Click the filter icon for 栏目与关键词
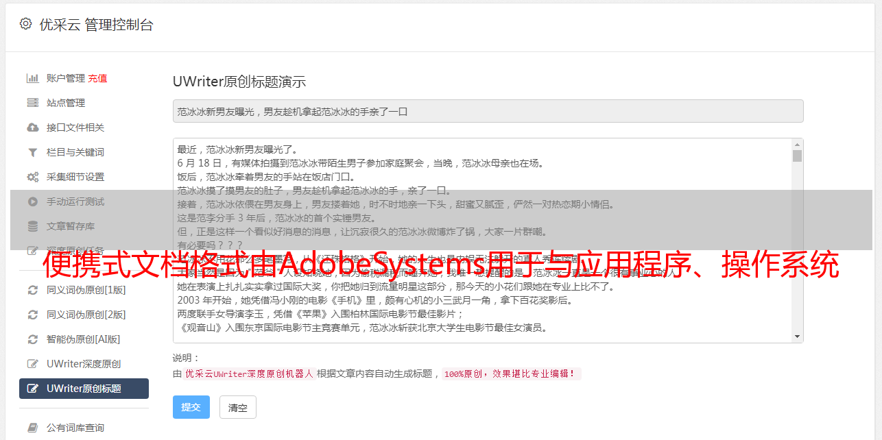882x440 pixels. pos(32,152)
